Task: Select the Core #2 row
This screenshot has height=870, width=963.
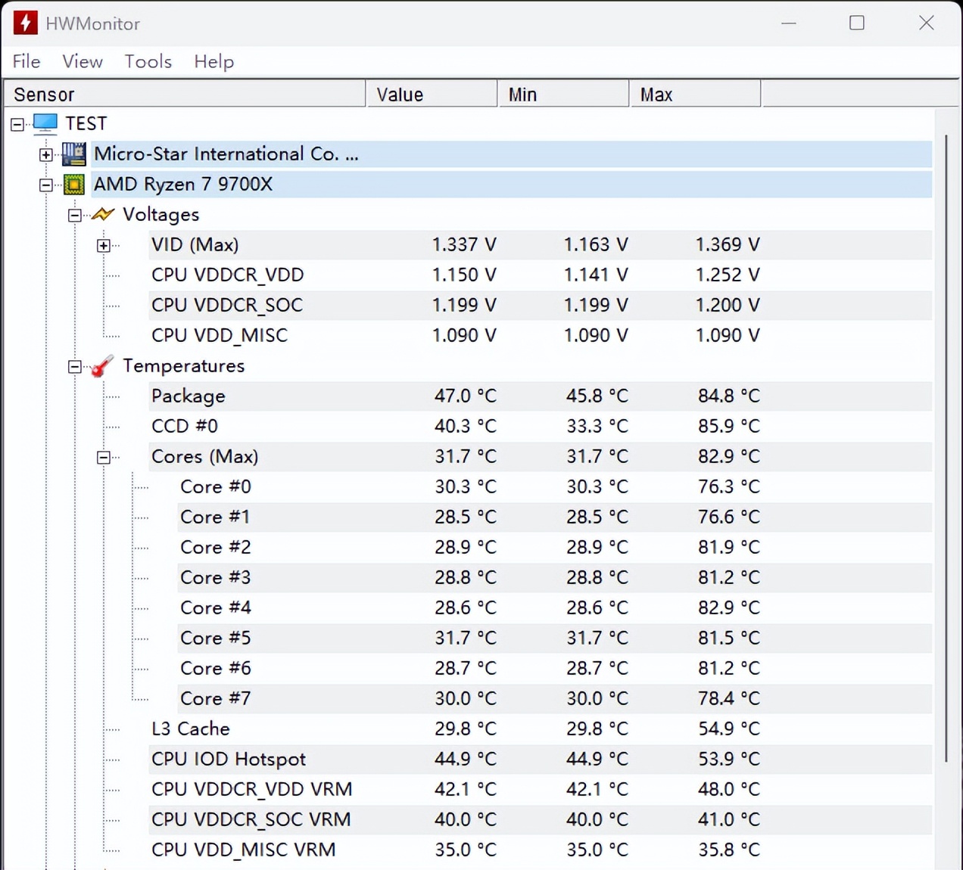Action: [555, 548]
